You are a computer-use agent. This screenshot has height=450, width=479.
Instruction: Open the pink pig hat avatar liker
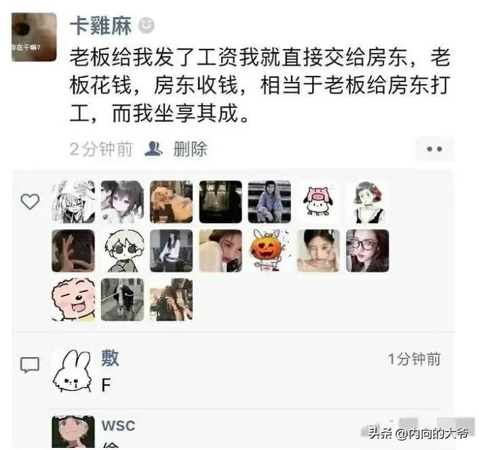click(318, 202)
